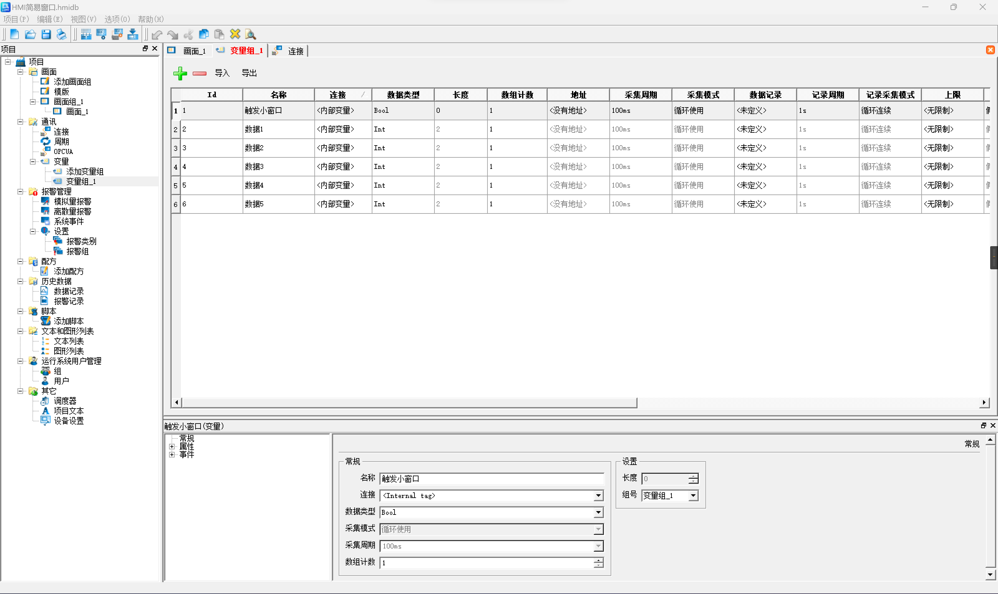Click the Redo arrow icon
This screenshot has height=594, width=998.
coord(172,35)
